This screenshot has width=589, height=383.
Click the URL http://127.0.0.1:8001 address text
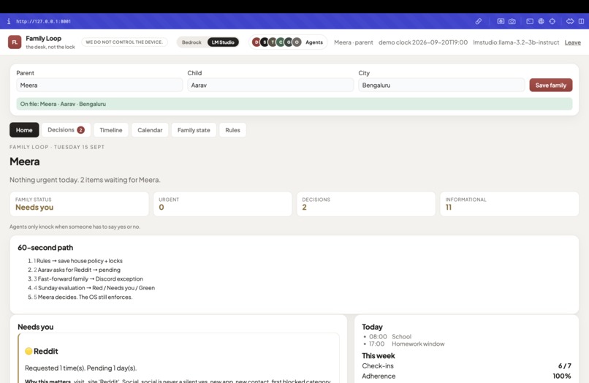(x=43, y=21)
